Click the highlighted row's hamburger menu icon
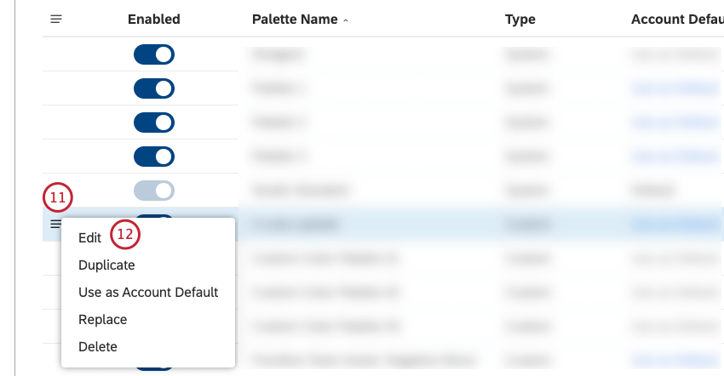724x376 pixels. coord(55,224)
